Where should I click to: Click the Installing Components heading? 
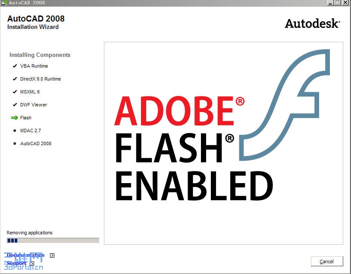40,55
